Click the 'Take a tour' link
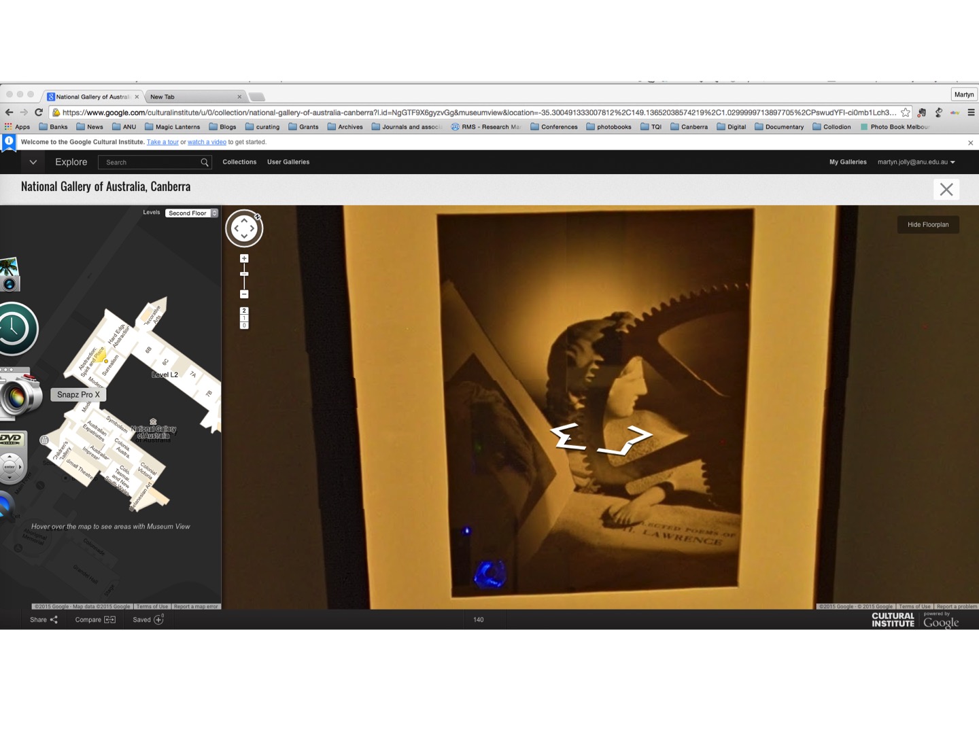 point(162,142)
